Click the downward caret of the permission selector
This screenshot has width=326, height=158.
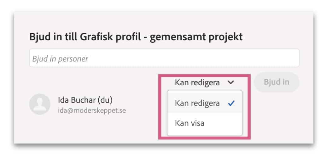click(231, 83)
